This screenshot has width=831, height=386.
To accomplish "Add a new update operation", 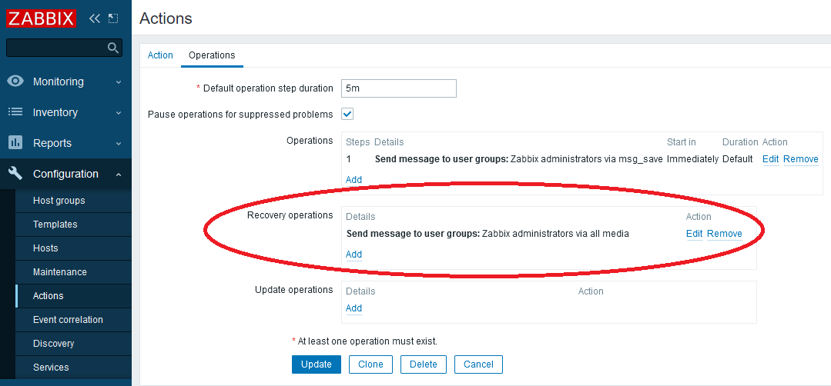I will [x=354, y=308].
